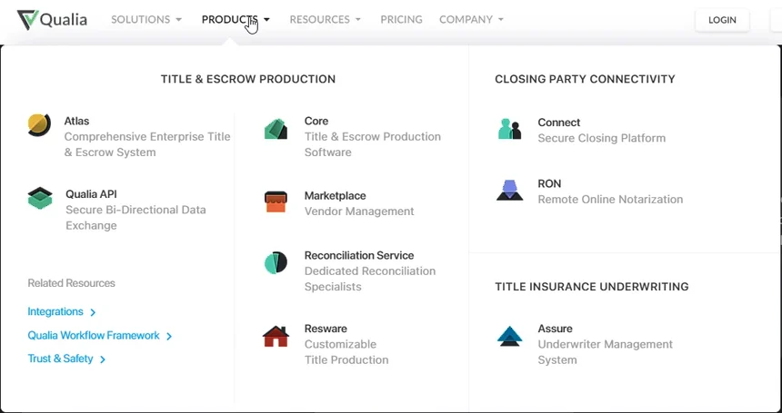
Task: Click the Marketplace storefront icon
Action: click(x=276, y=202)
